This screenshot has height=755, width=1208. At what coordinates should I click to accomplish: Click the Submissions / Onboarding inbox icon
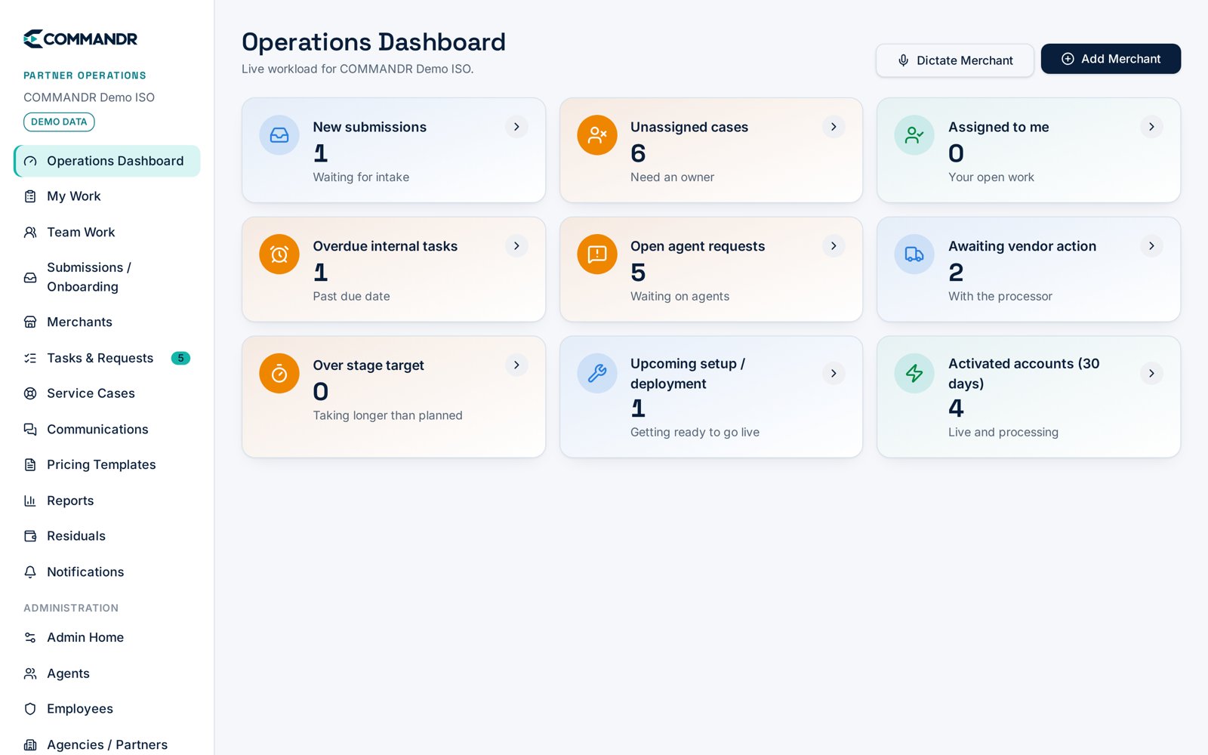(x=30, y=278)
